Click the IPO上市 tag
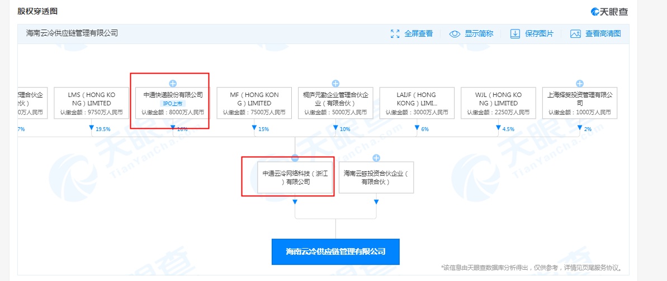 point(173,104)
